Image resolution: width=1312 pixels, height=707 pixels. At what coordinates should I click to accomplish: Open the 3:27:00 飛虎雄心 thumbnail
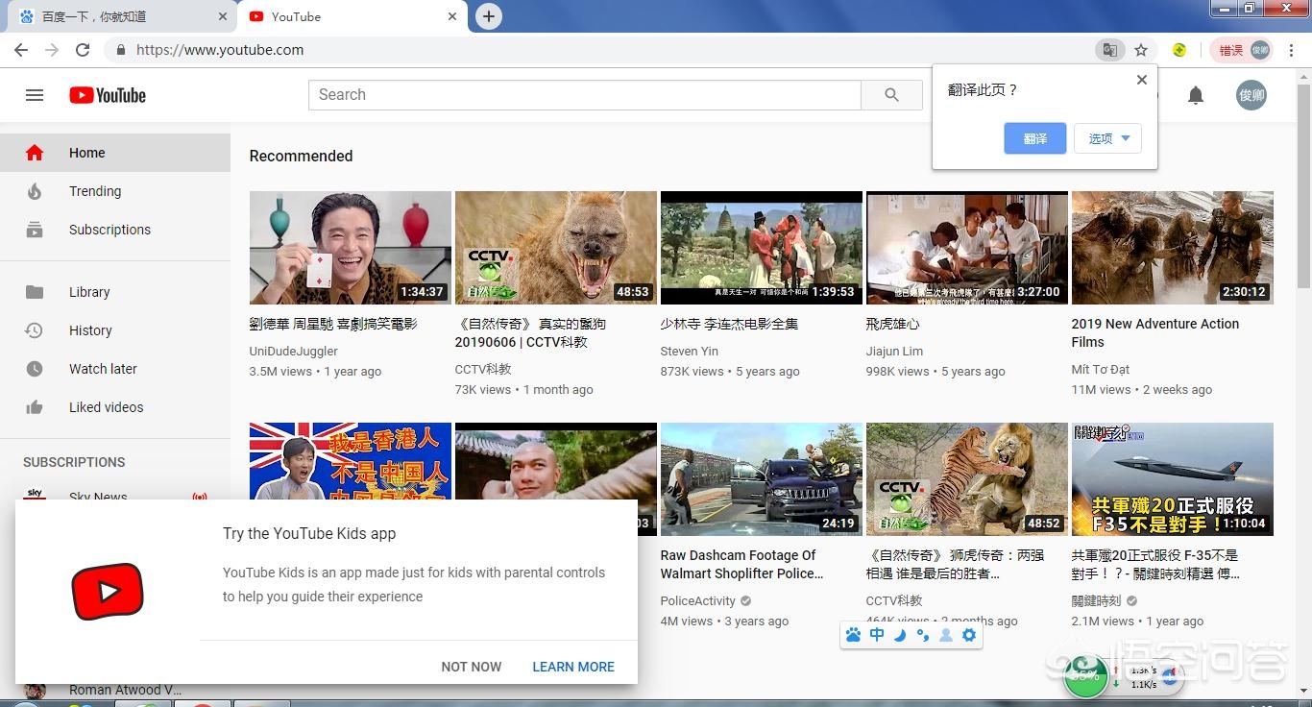(x=967, y=248)
